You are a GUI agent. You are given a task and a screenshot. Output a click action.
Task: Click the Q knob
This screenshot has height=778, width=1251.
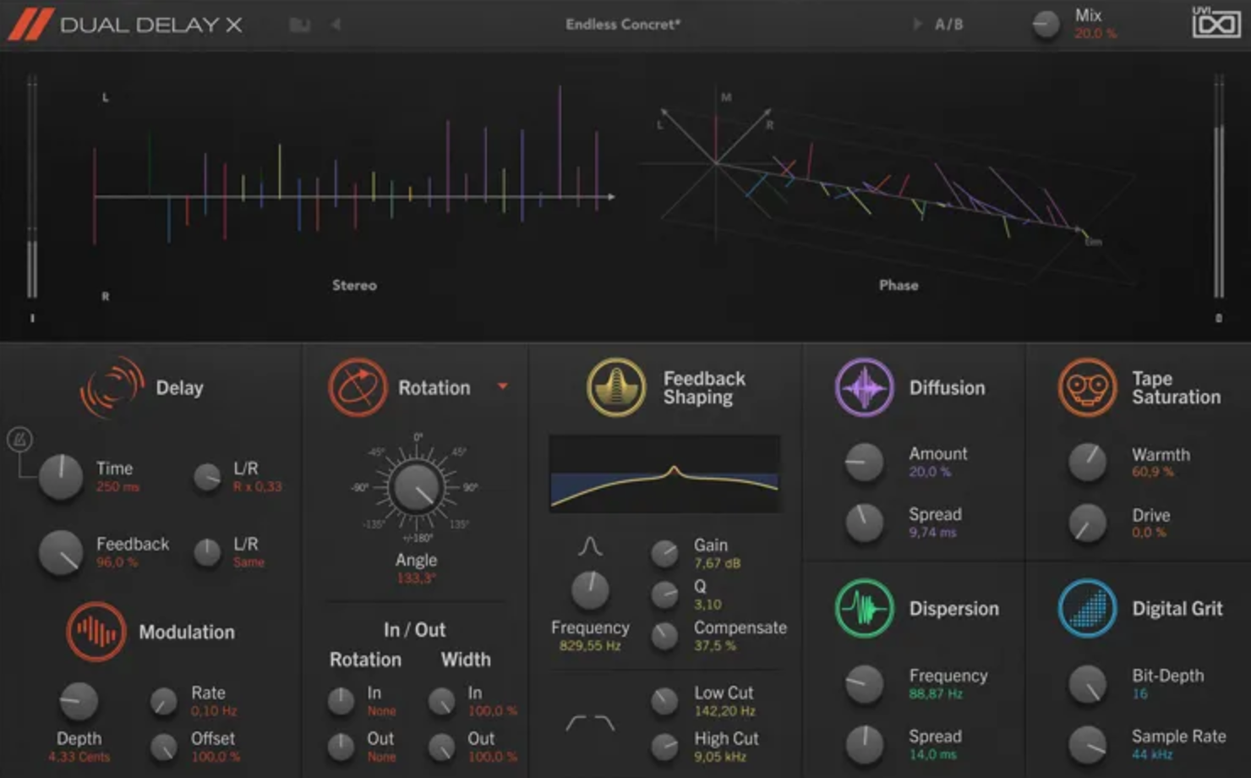click(x=664, y=594)
